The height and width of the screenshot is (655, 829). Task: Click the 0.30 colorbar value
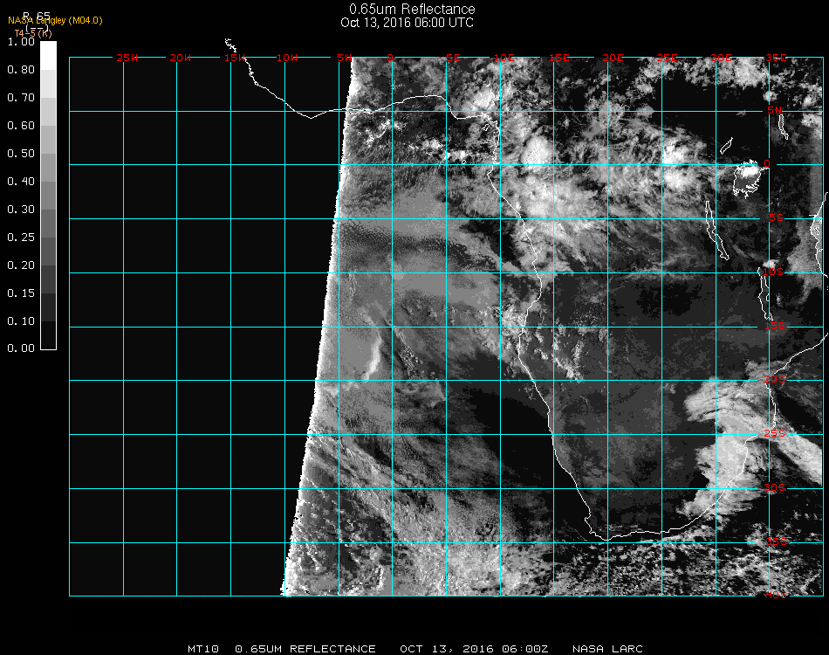tap(21, 210)
